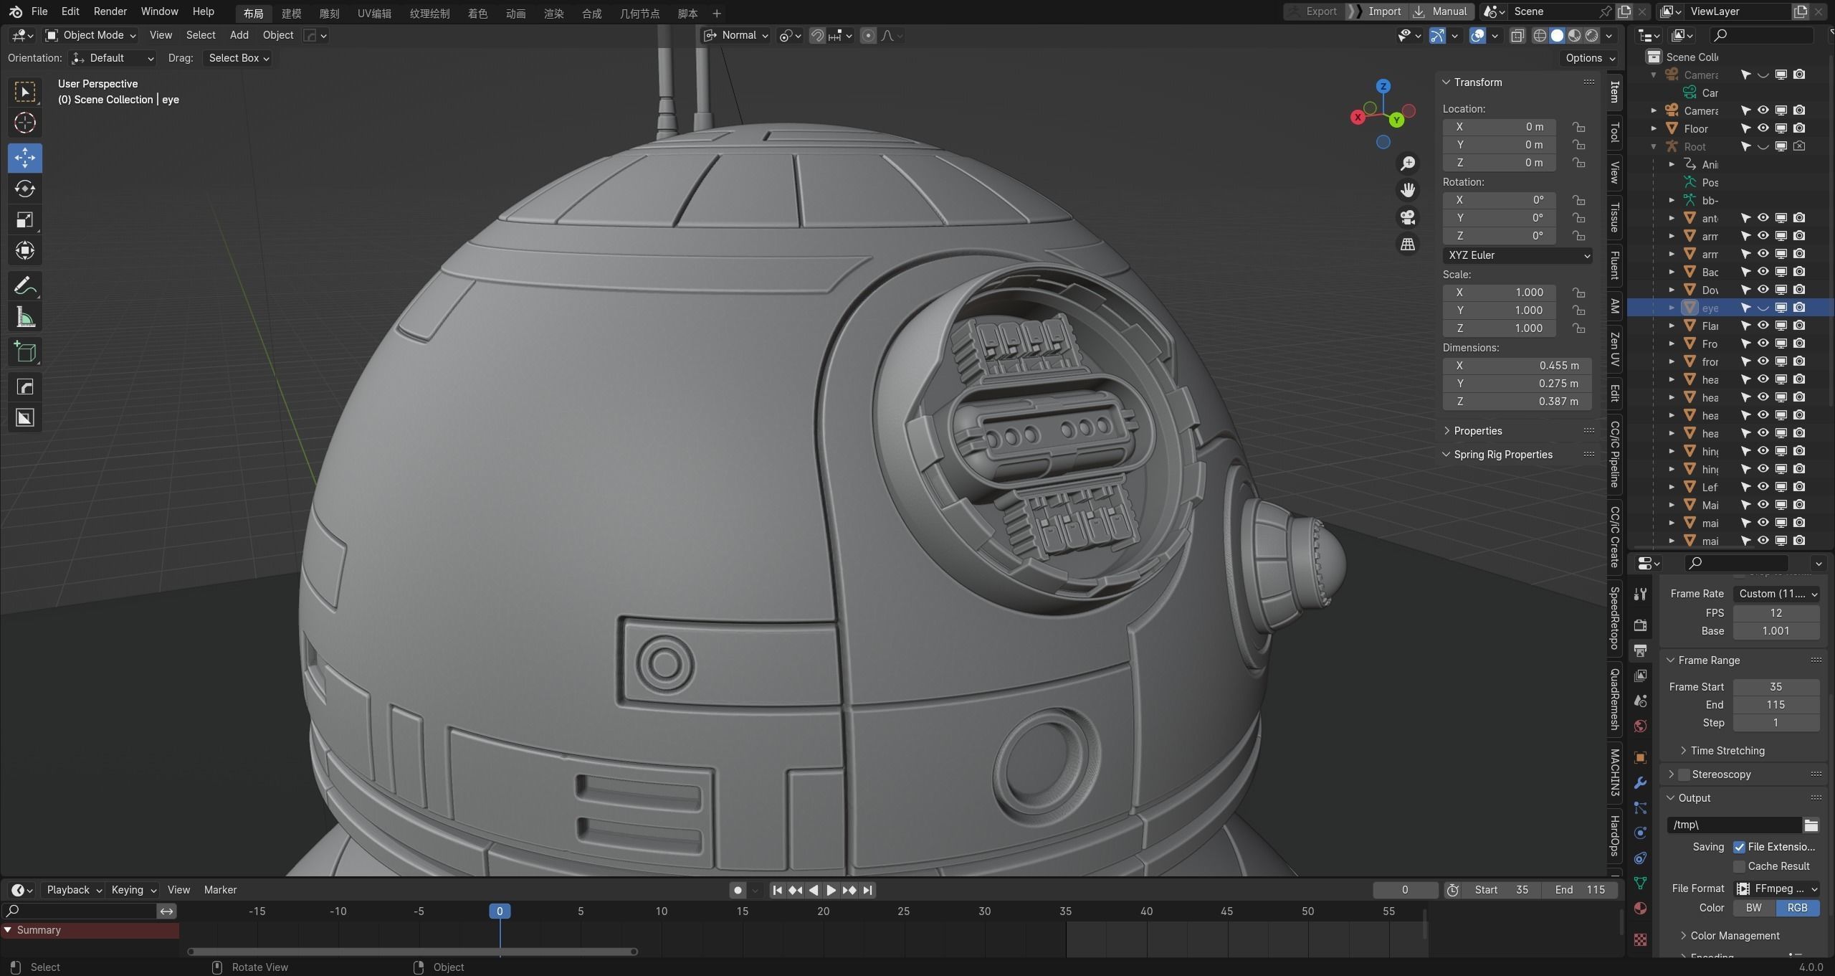
Task: Switch to wireframe viewport shading
Action: tap(1540, 35)
